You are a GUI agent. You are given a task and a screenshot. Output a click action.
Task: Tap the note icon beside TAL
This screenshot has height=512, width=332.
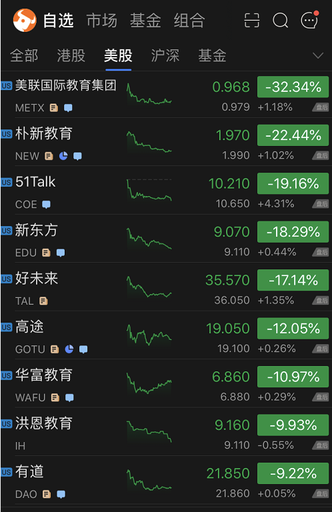[43, 301]
